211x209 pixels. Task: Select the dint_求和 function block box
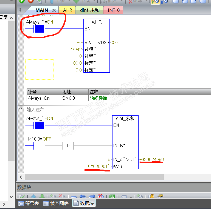click(x=125, y=142)
